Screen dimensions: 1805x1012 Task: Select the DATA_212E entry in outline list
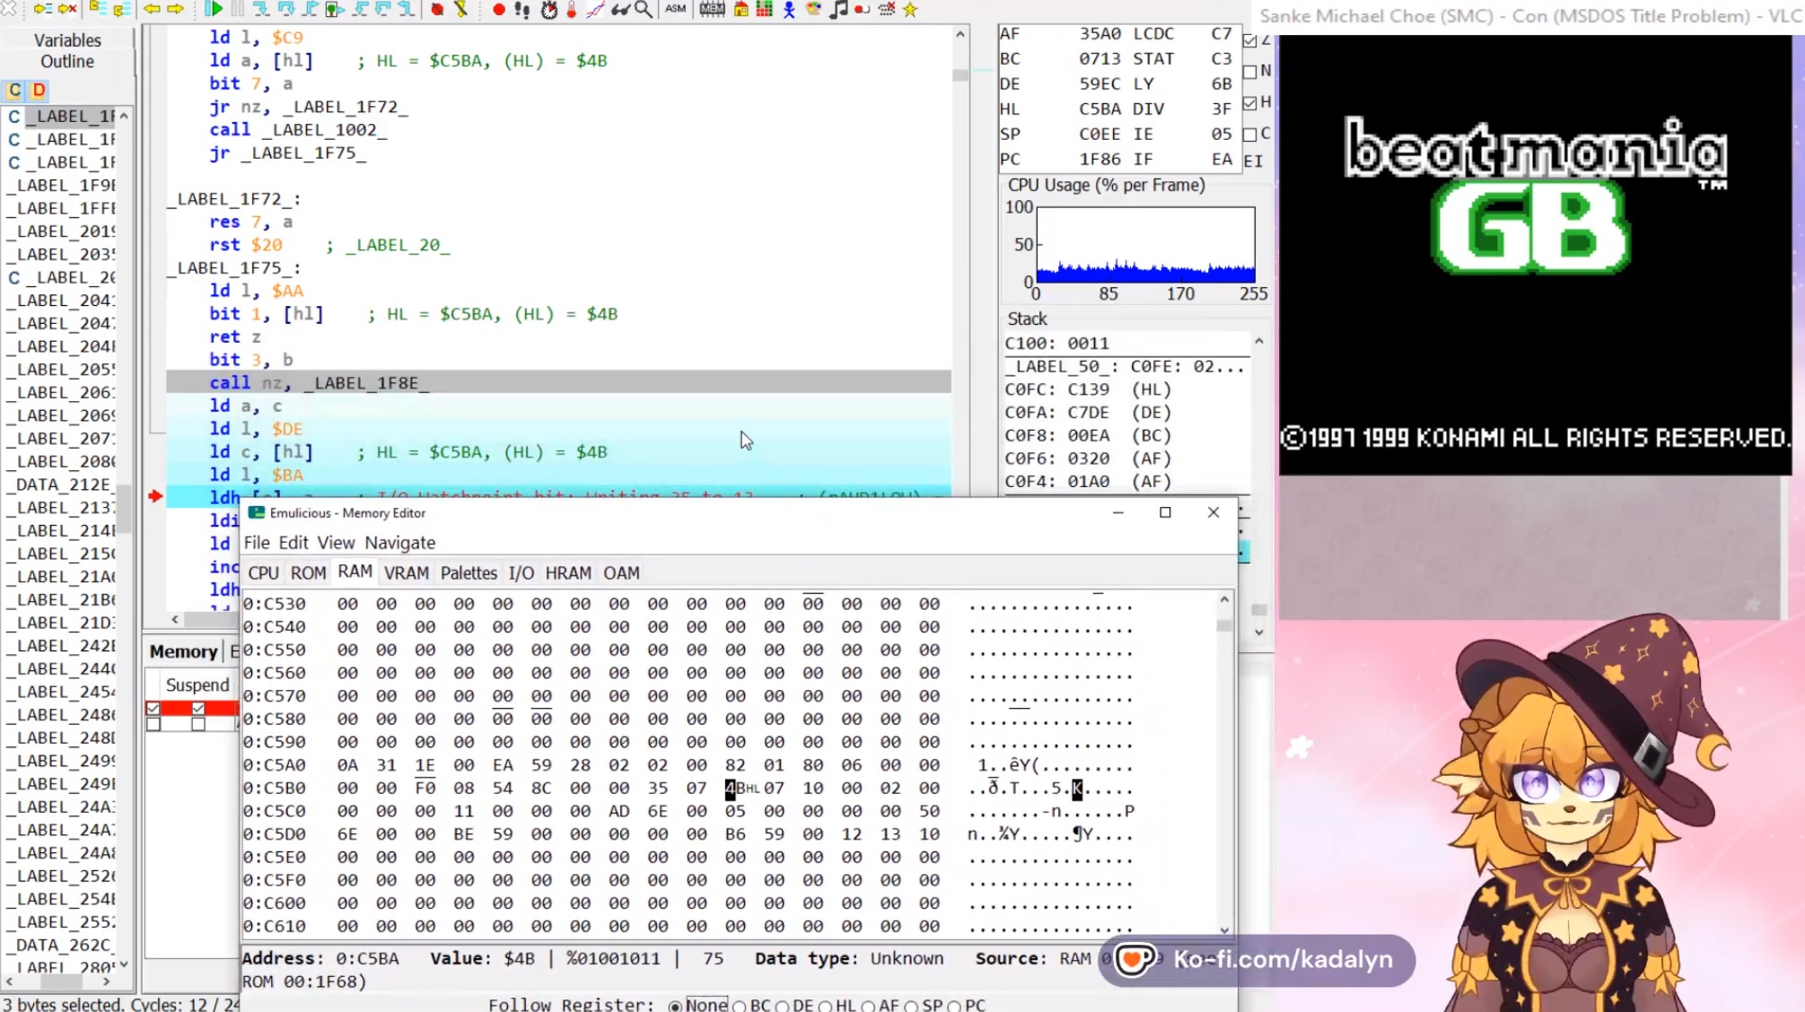click(x=63, y=484)
